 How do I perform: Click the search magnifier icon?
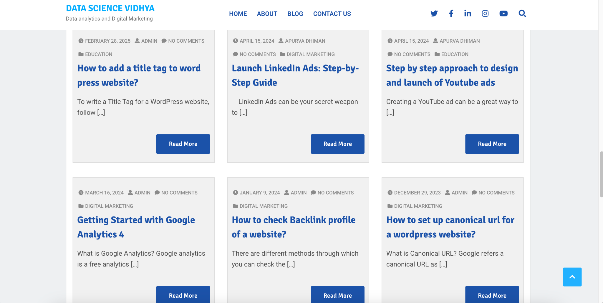tap(522, 13)
